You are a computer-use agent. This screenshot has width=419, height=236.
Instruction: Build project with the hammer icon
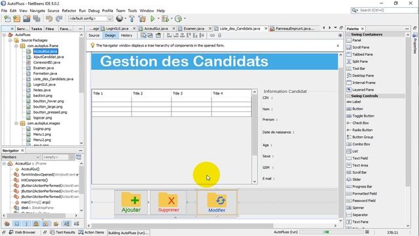pos(132,18)
